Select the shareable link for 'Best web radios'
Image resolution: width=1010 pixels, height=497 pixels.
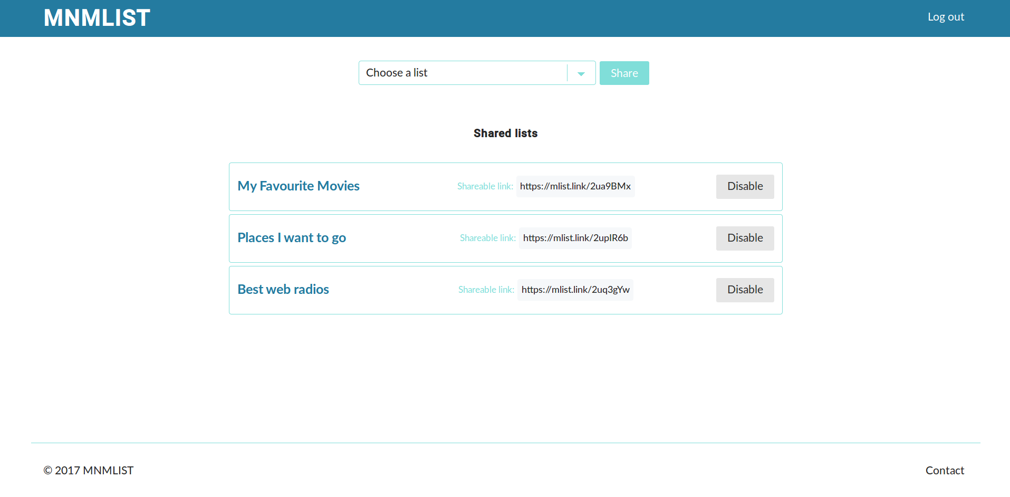point(575,290)
